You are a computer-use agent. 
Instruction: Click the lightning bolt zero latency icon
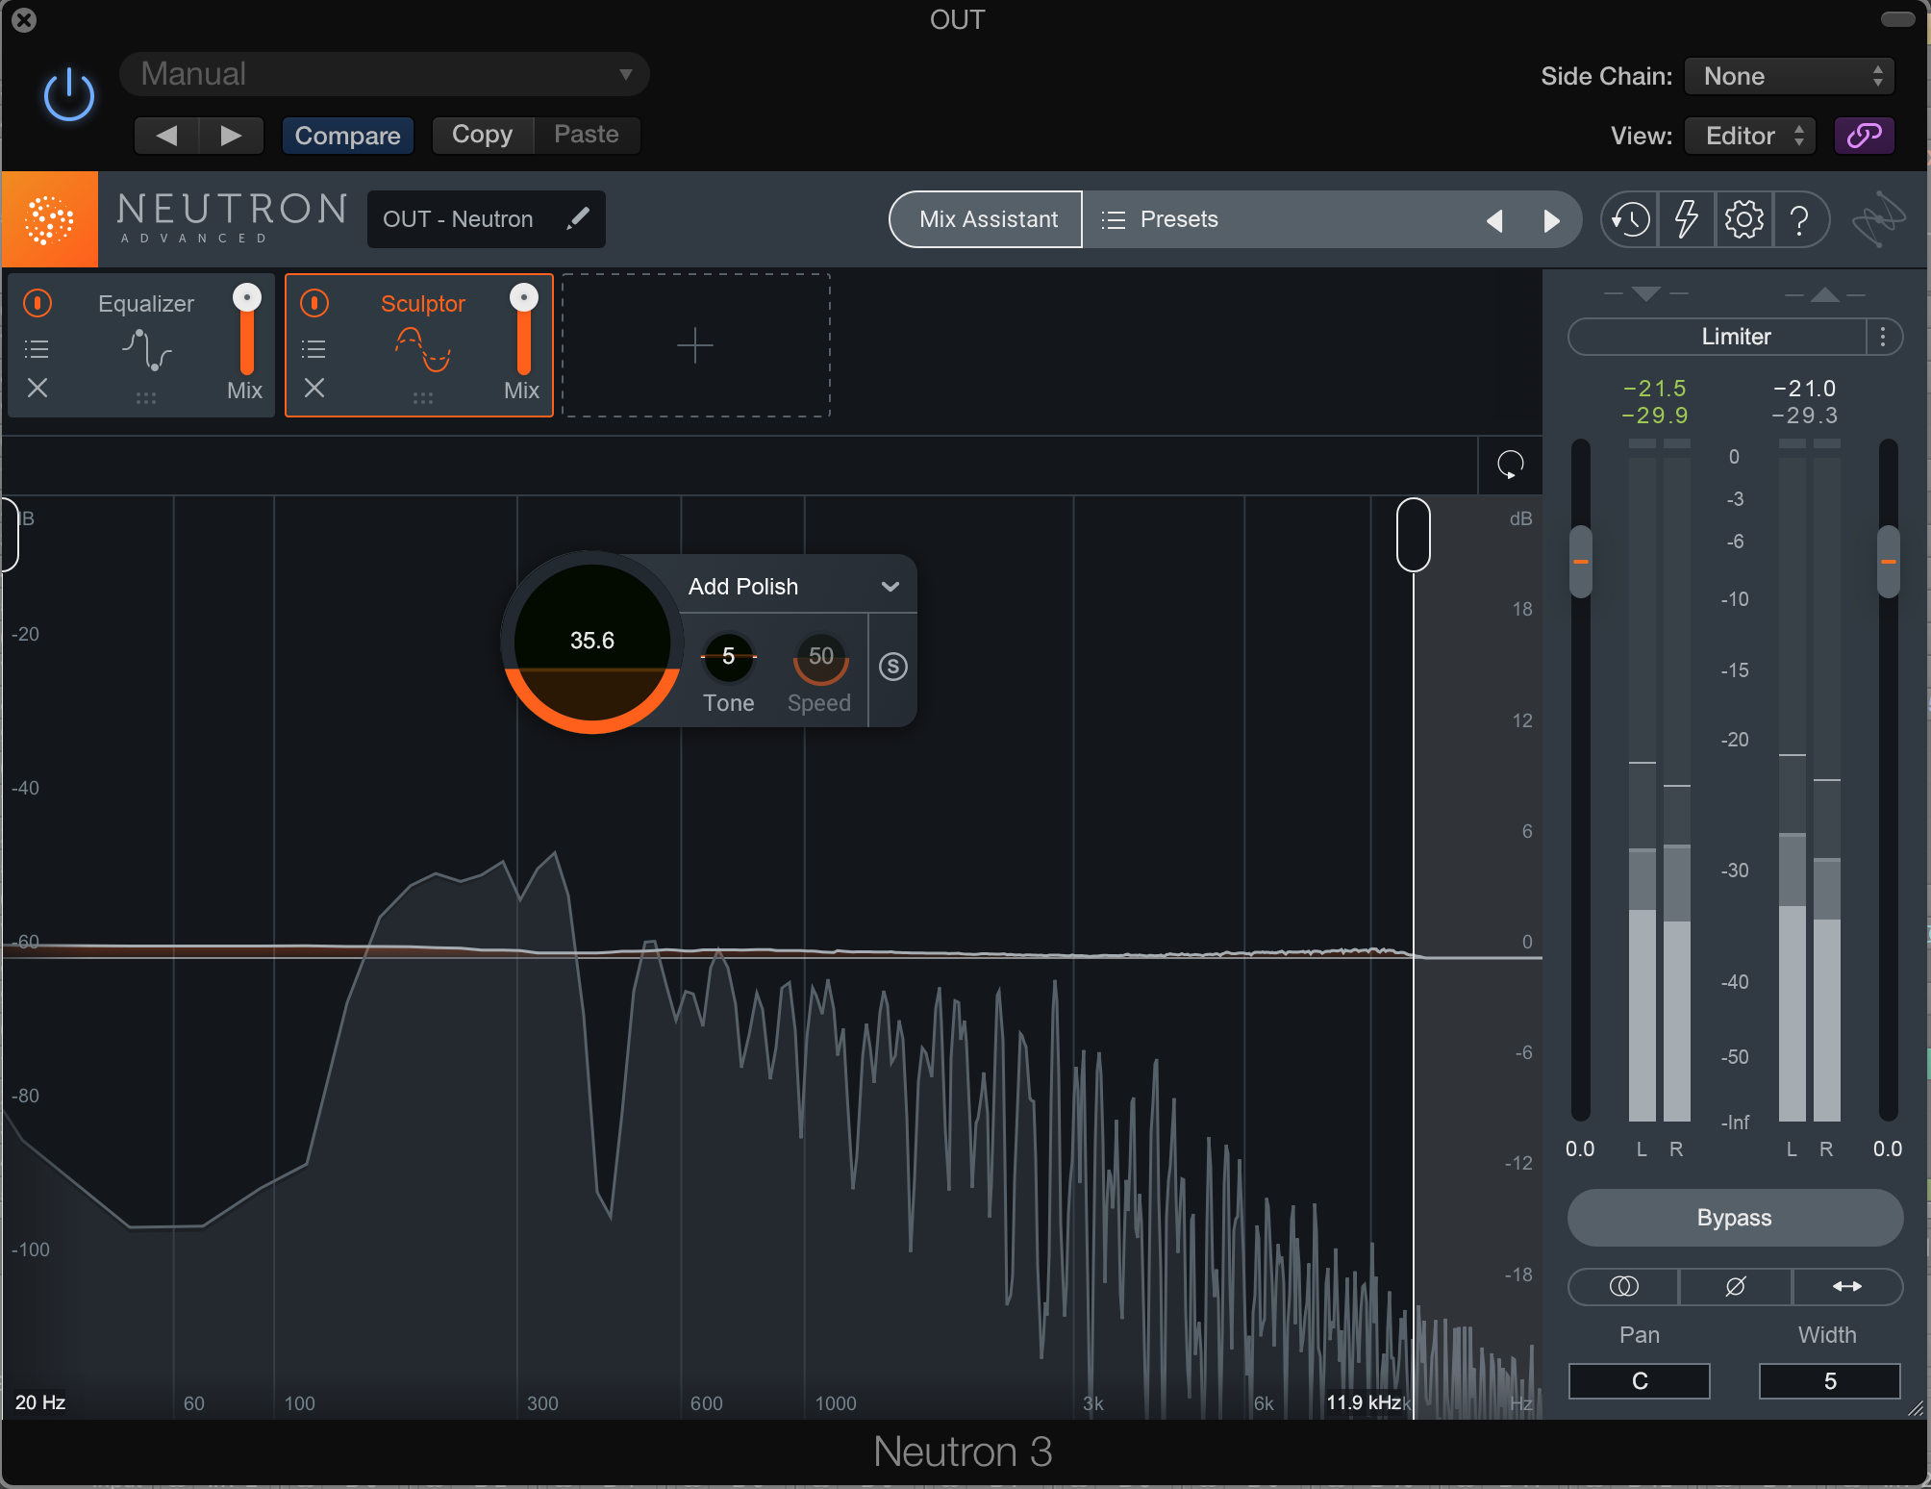(x=1686, y=220)
